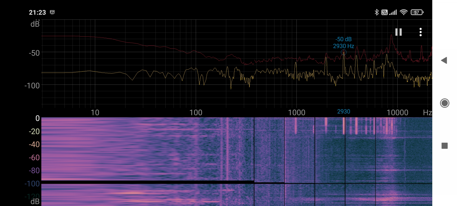Tap the -50 level on the spectrum dB axis

click(34, 53)
